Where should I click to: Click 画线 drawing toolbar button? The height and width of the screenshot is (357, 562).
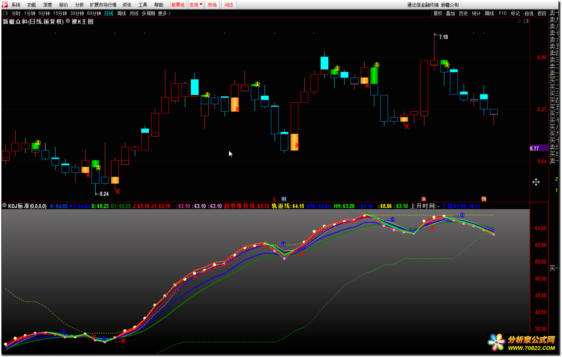point(489,13)
